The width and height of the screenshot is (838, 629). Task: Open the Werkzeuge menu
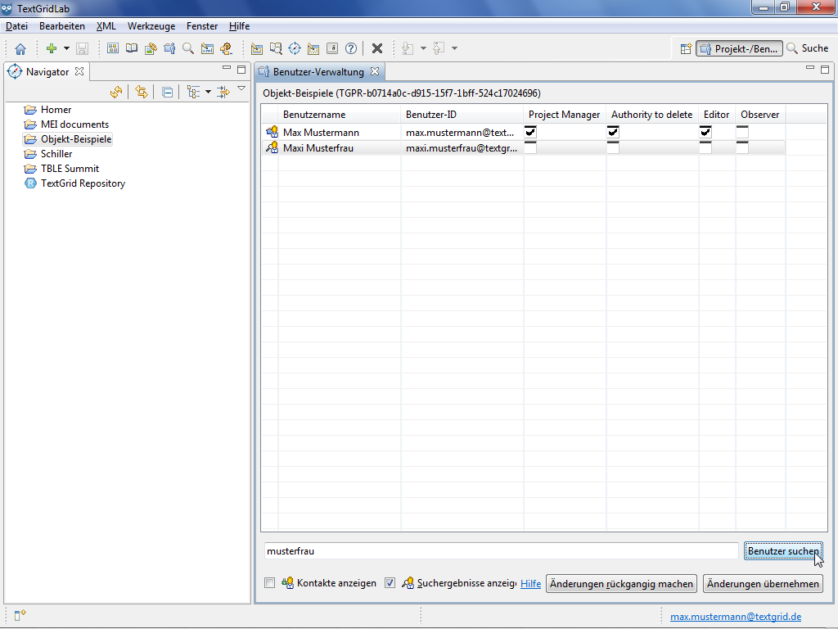[151, 26]
